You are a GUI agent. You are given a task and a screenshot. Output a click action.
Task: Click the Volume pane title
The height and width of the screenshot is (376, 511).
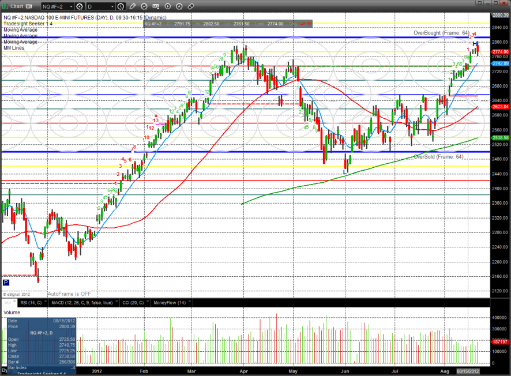click(12, 313)
